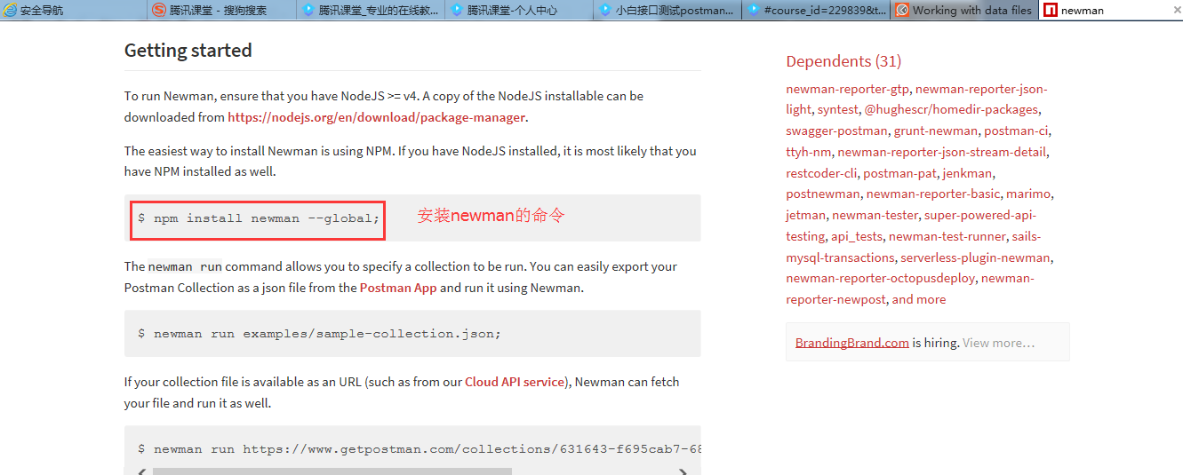1183x475 pixels.
Task: Open the Dependents (31) heading link
Action: 843,61
